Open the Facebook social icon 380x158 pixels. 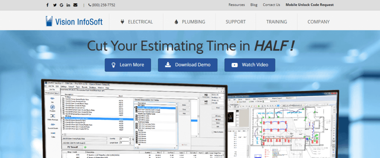pos(47,5)
